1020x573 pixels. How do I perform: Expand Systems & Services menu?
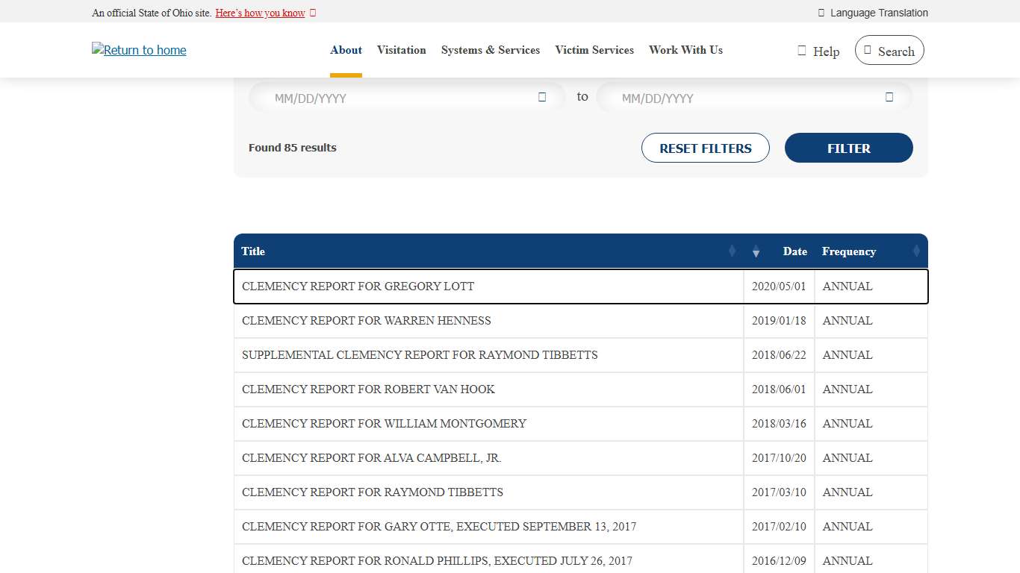click(490, 50)
